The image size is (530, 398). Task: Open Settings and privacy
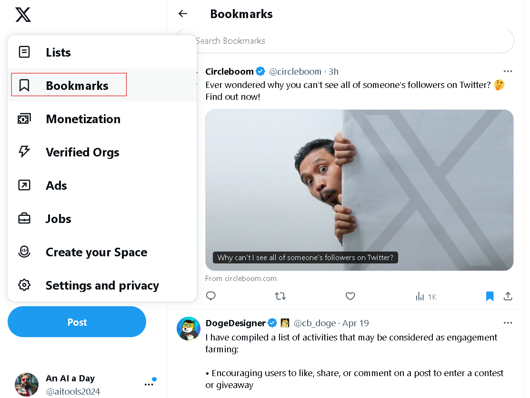point(102,285)
